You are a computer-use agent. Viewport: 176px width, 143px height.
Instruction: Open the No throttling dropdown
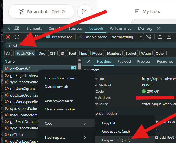[126, 37]
